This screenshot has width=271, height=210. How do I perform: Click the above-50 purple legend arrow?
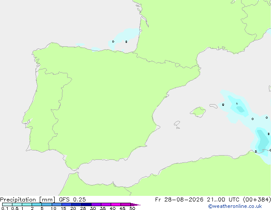coord(135,204)
